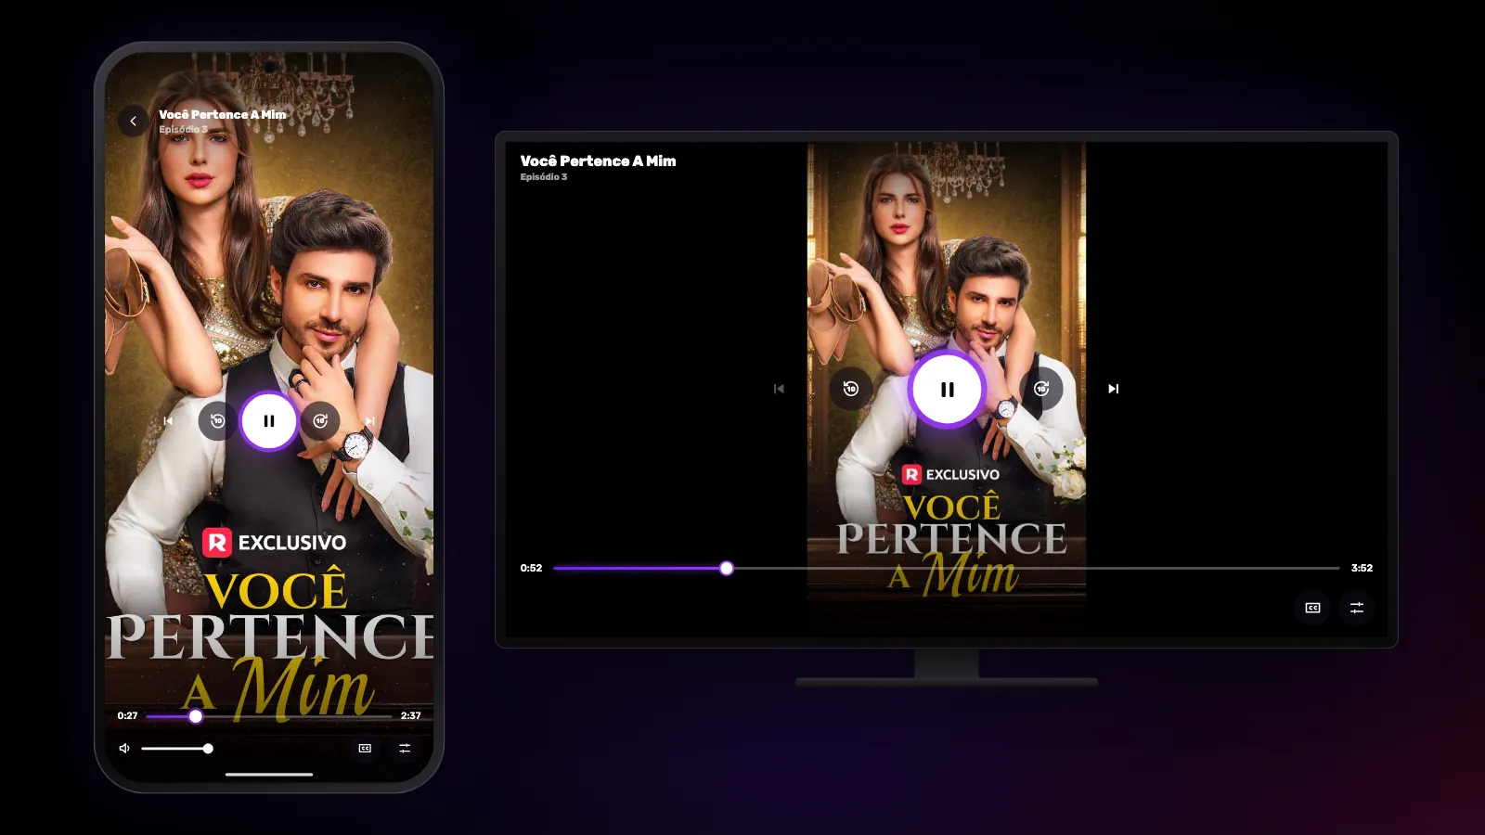
Task: Click the TV title 'Você Pertence A Mim'
Action: pos(598,161)
